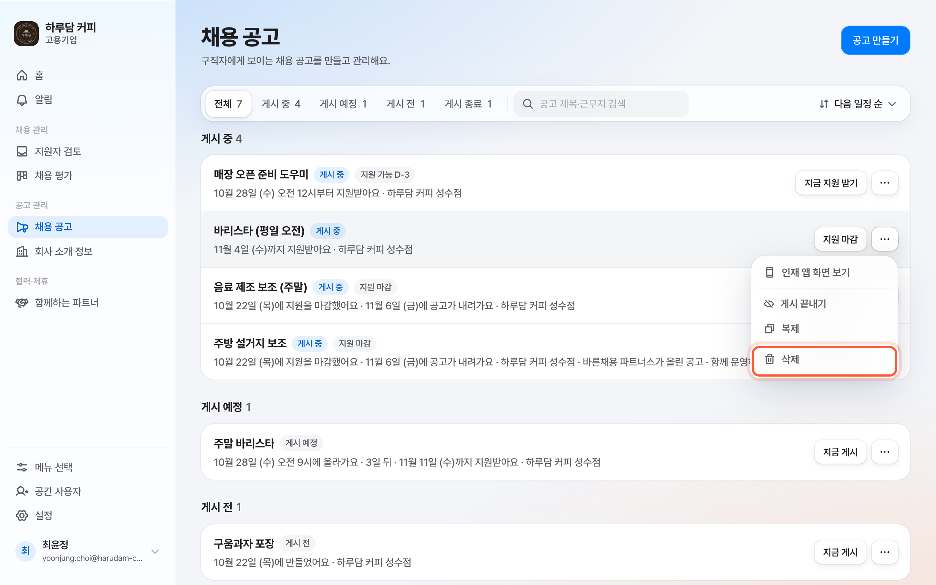Choose 복제 from the menu

pyautogui.click(x=824, y=328)
